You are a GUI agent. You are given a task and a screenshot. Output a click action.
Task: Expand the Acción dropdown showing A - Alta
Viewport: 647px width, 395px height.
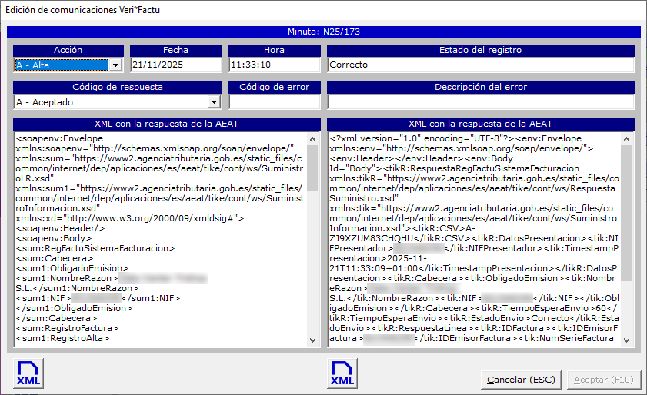(x=115, y=65)
